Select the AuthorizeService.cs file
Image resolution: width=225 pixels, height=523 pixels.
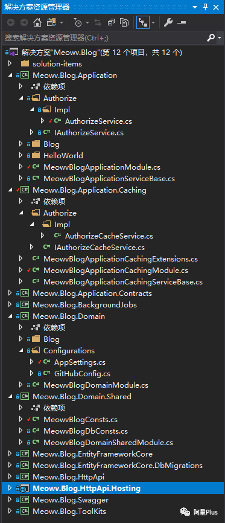coord(98,121)
